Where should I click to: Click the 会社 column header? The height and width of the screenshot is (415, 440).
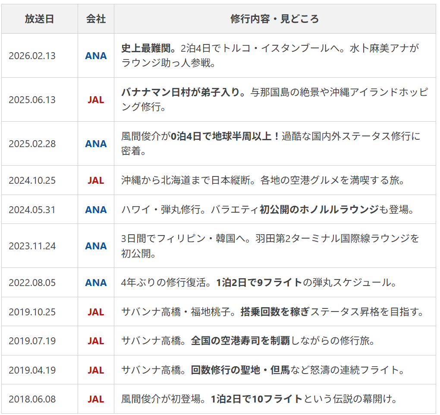point(96,19)
